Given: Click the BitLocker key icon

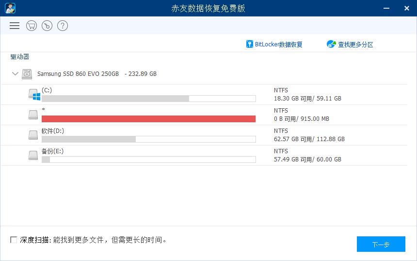Looking at the screenshot, I should 249,44.
